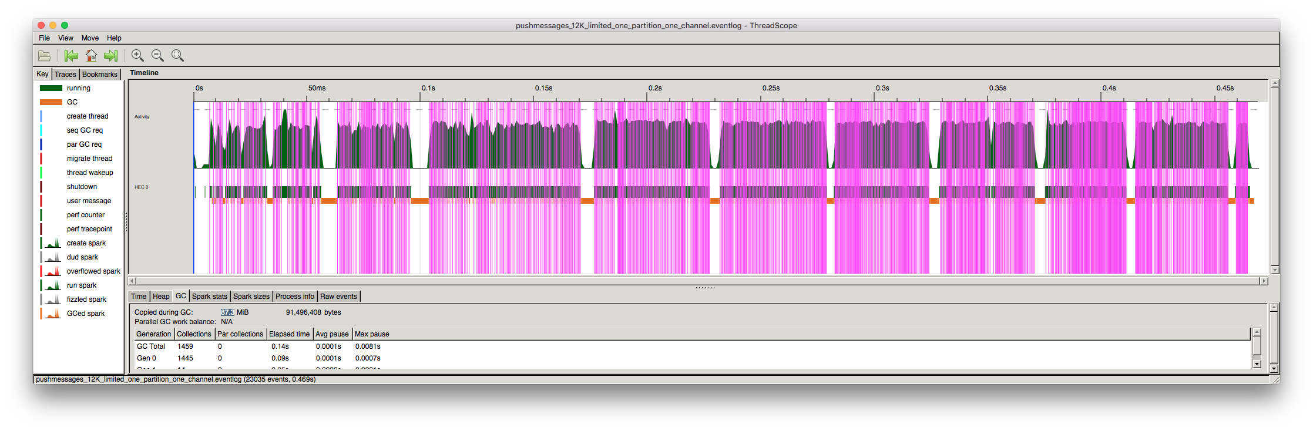Image resolution: width=1313 pixels, height=431 pixels.
Task: Select the Gen 0 row
Action: 692,358
